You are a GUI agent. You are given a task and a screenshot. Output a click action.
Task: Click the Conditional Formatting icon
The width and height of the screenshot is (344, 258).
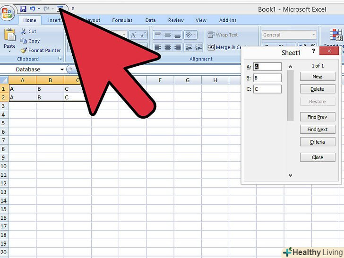(335, 35)
